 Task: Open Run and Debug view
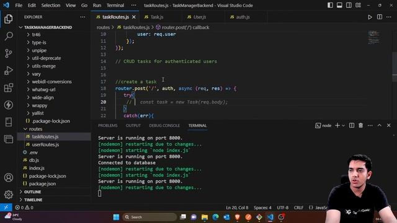tap(8, 71)
